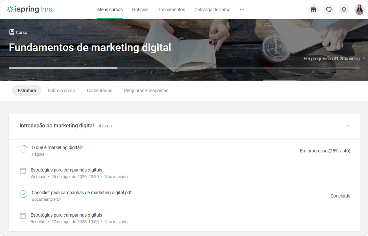Switch to the Sobre o curso tab
Image resolution: width=368 pixels, height=236 pixels.
[61, 91]
